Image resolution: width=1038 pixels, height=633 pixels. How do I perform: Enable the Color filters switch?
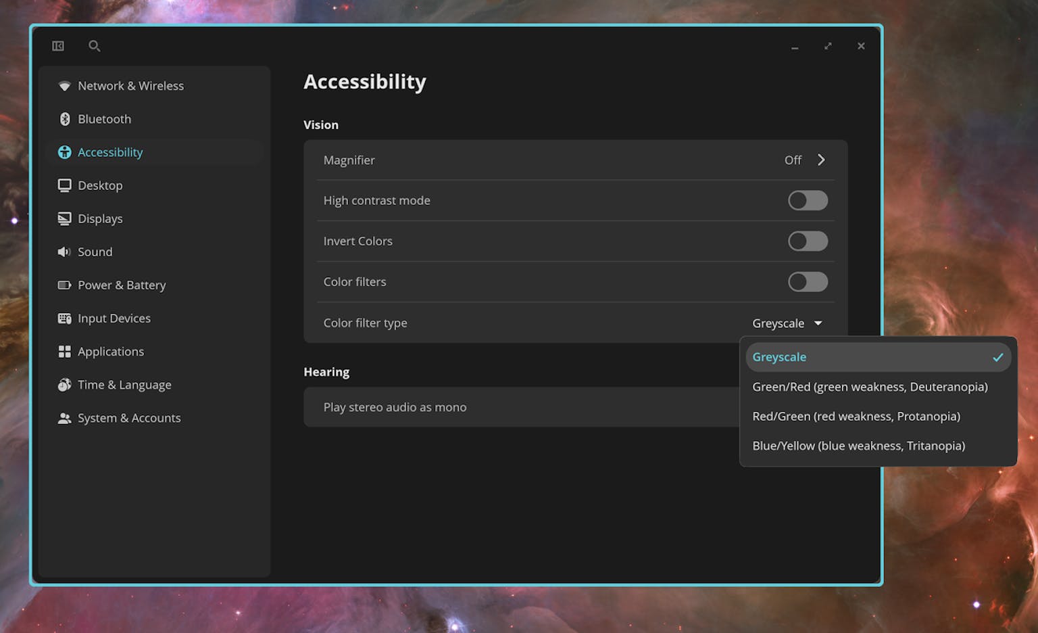coord(808,282)
